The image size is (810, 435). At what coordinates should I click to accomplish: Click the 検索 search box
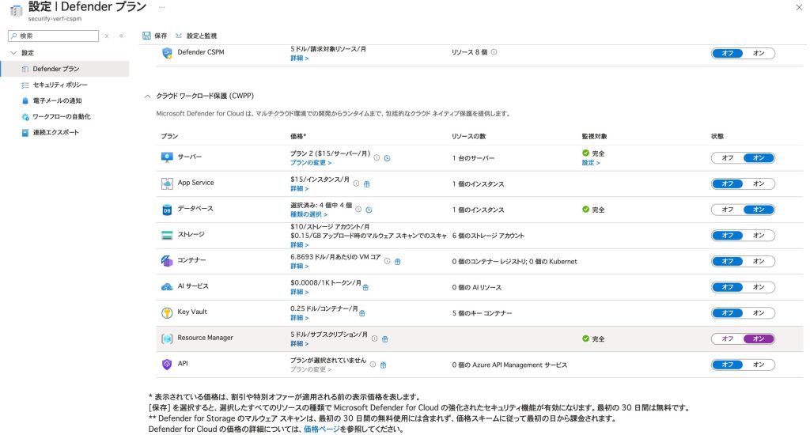click(55, 36)
